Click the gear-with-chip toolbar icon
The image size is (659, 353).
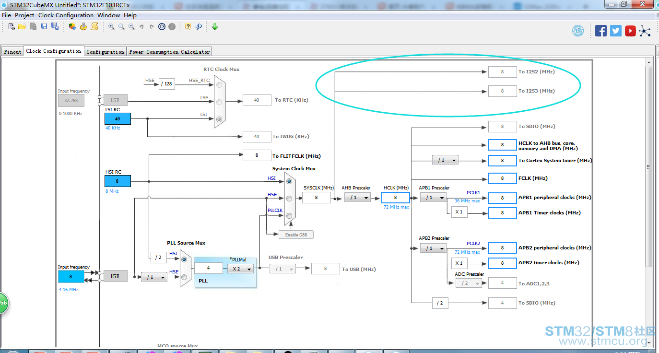pos(83,27)
